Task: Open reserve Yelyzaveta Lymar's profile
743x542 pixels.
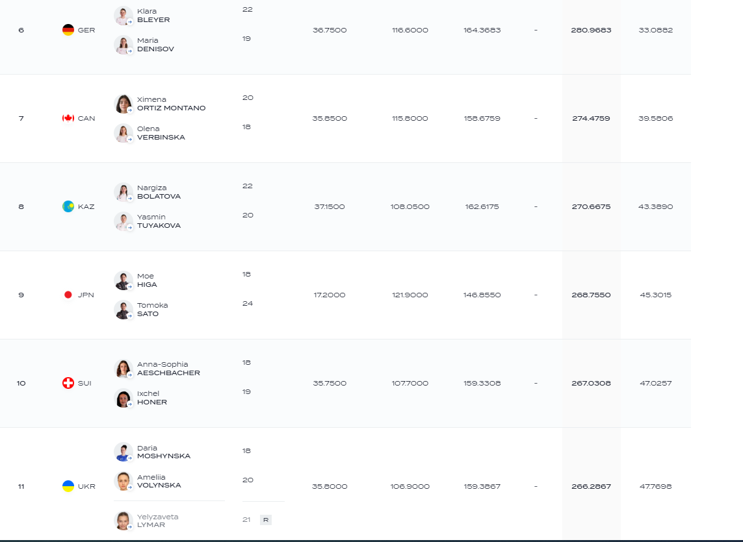Action: click(x=157, y=521)
